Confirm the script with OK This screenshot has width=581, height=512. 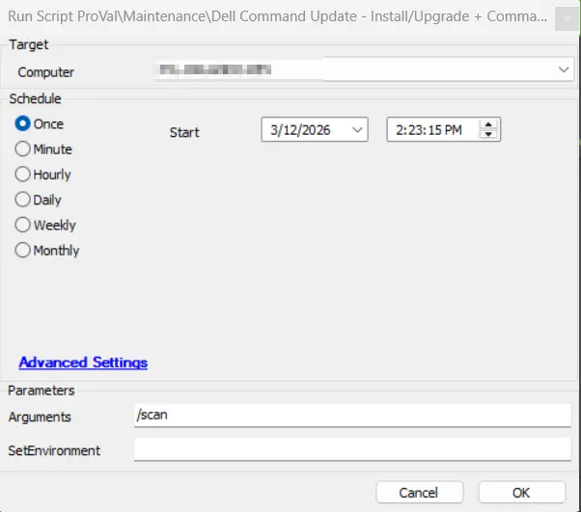[x=521, y=492]
